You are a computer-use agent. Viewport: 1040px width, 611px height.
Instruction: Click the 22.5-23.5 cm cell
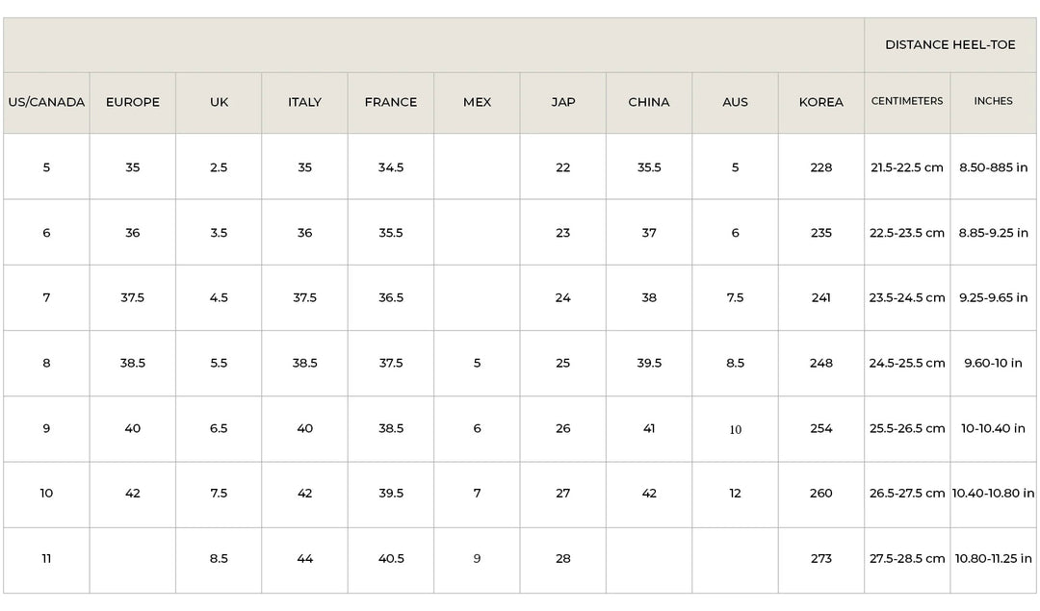point(907,233)
